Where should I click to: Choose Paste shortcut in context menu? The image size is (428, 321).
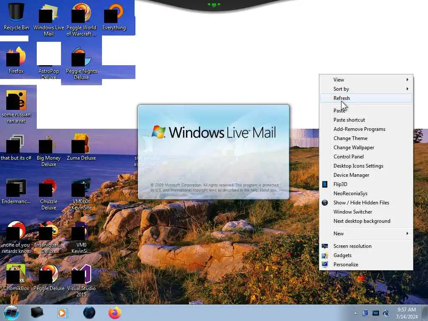coord(366,120)
